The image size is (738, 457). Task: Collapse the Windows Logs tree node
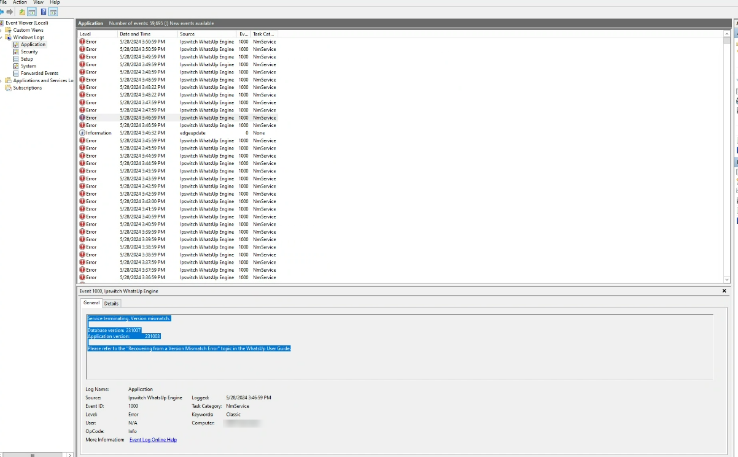[x=2, y=37]
